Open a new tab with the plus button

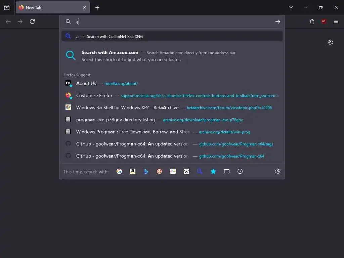tap(97, 8)
